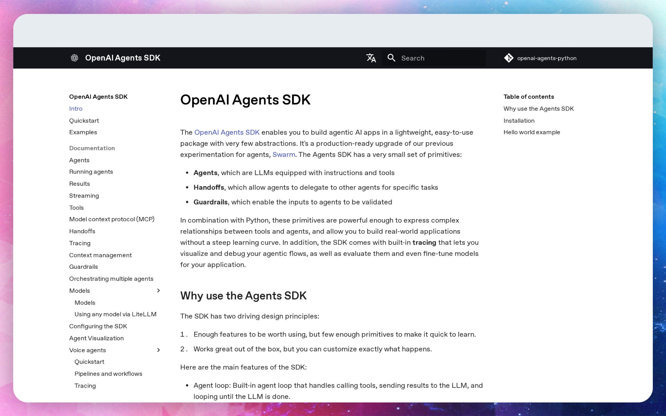Open Using any model via LiteLLM
Screen dimensions: 666x416
click(116, 314)
